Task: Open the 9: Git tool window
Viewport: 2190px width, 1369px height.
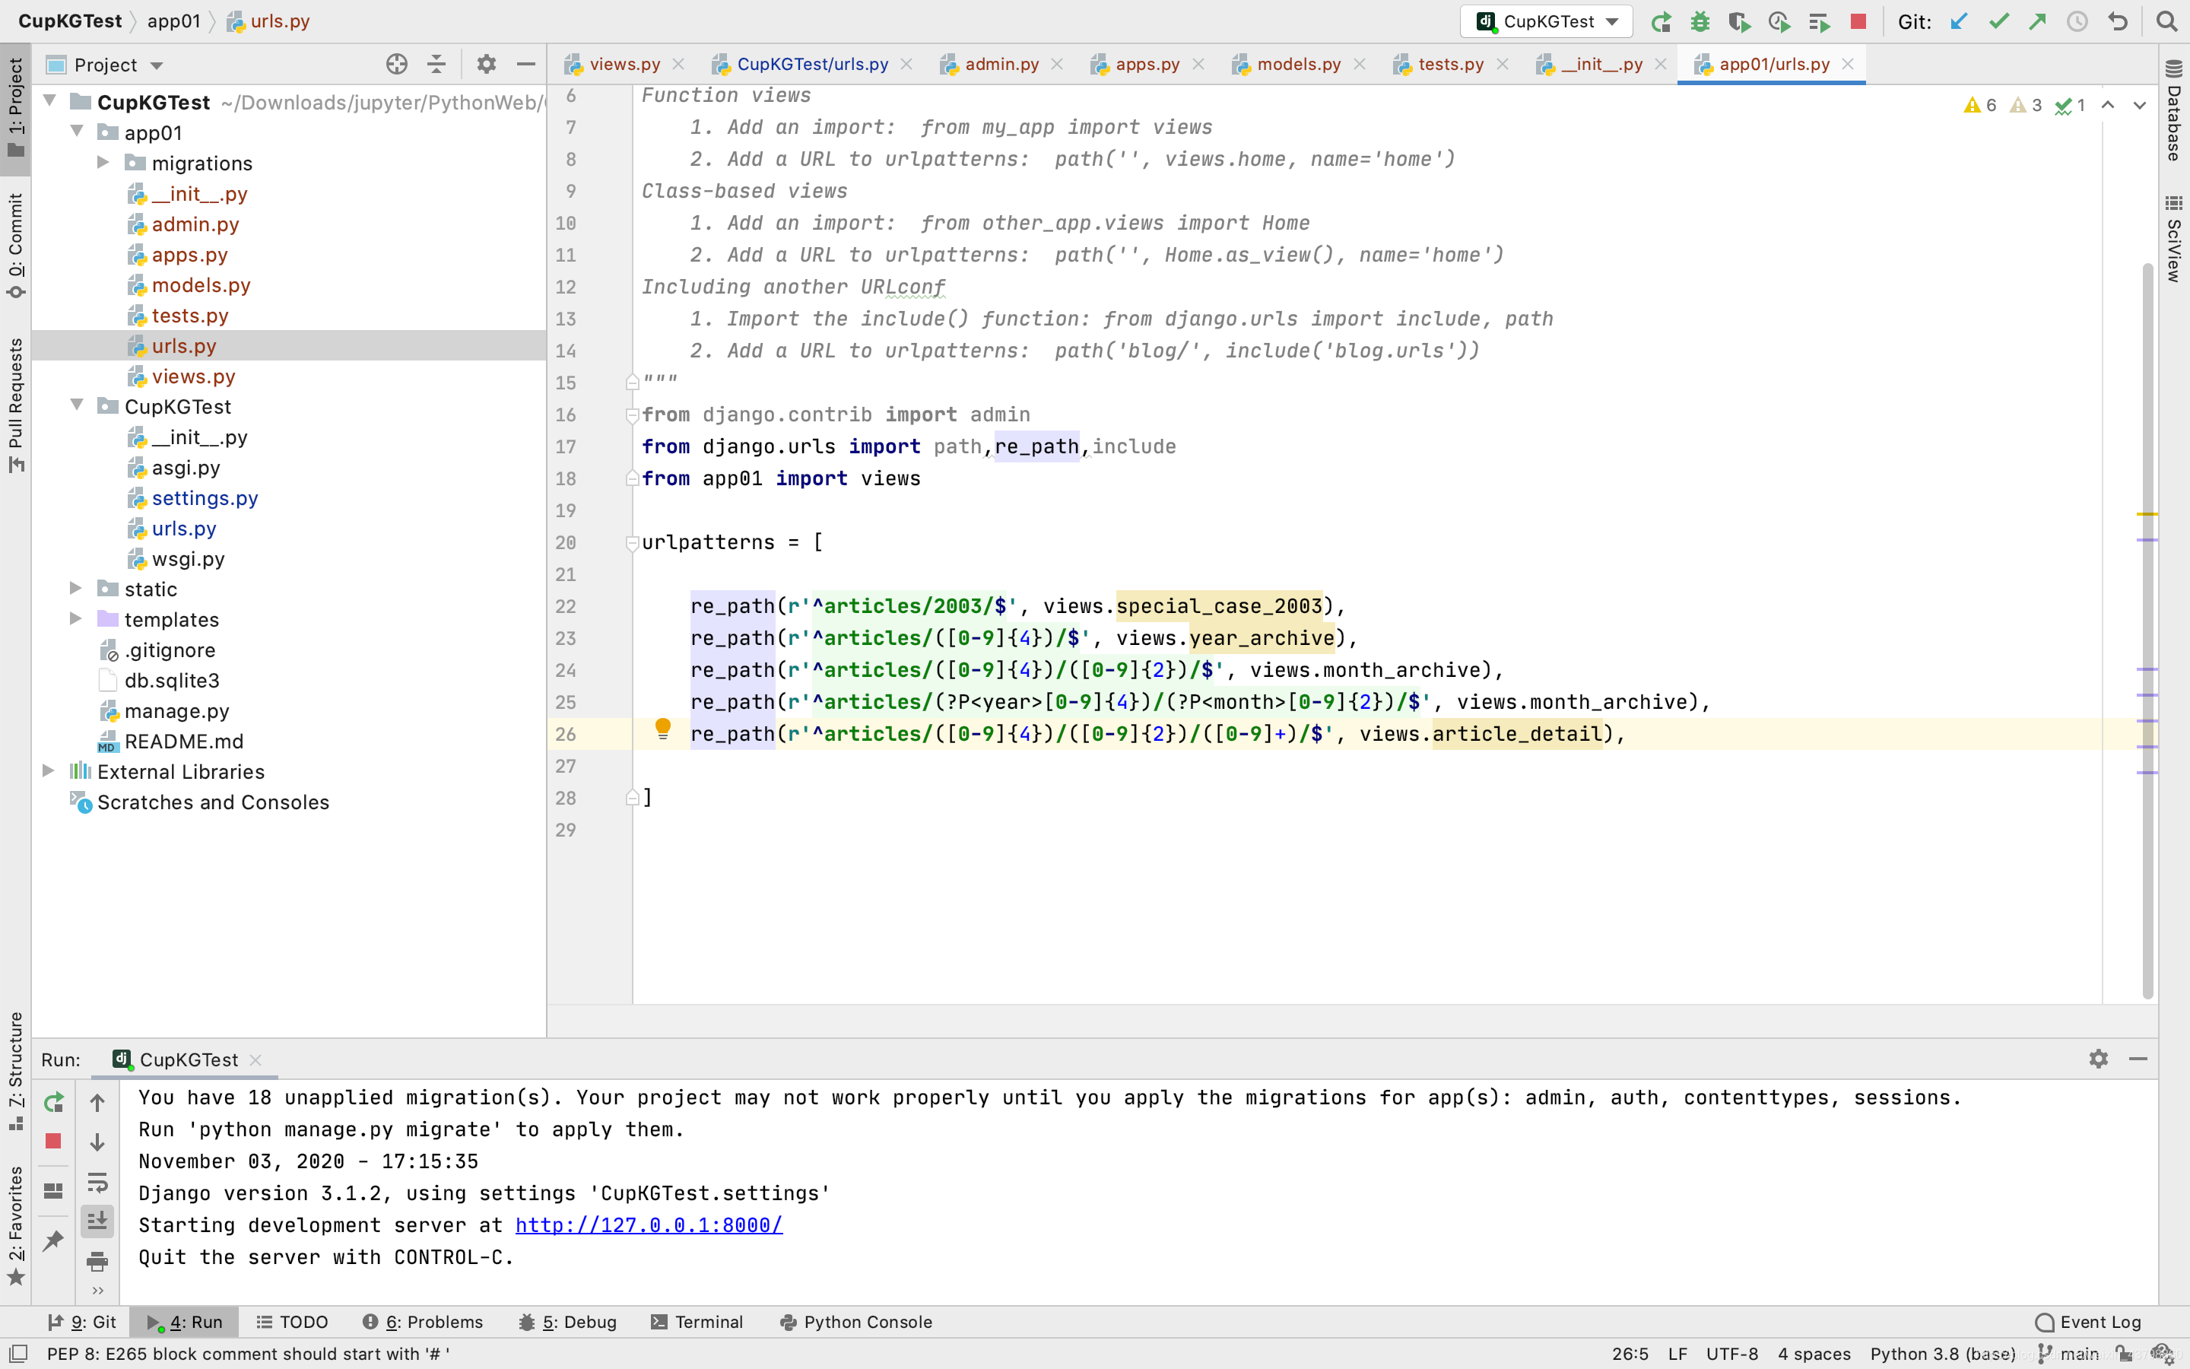Action: point(82,1322)
